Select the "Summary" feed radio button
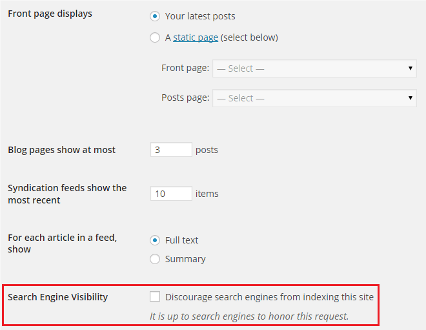This screenshot has height=330, width=426. 155,259
